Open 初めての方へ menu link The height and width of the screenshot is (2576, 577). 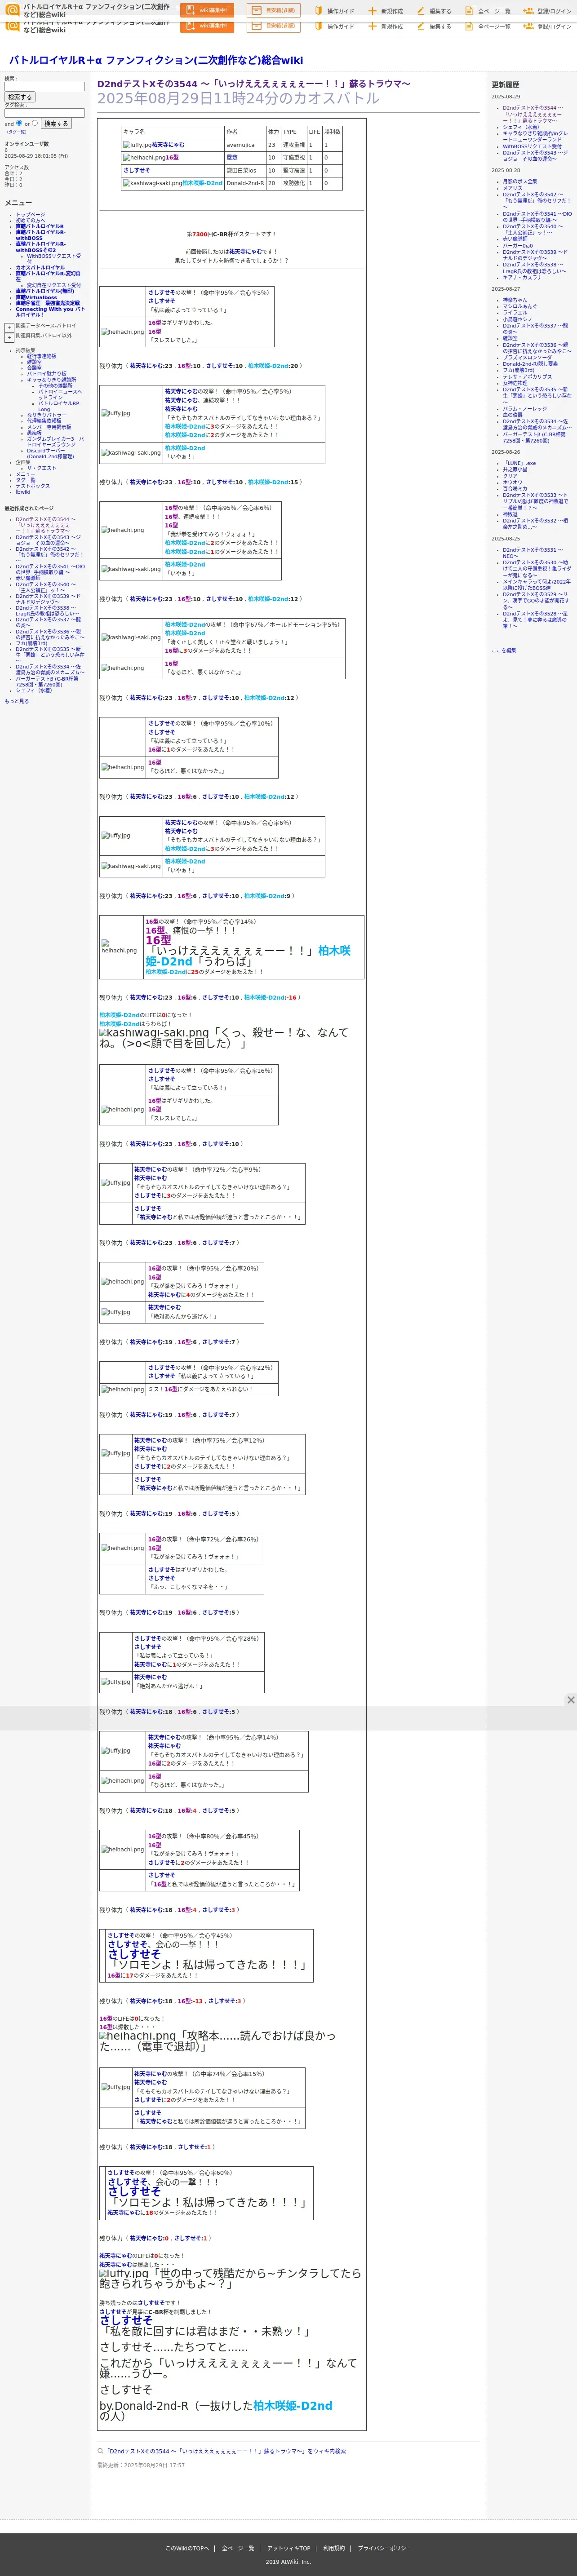pos(29,221)
